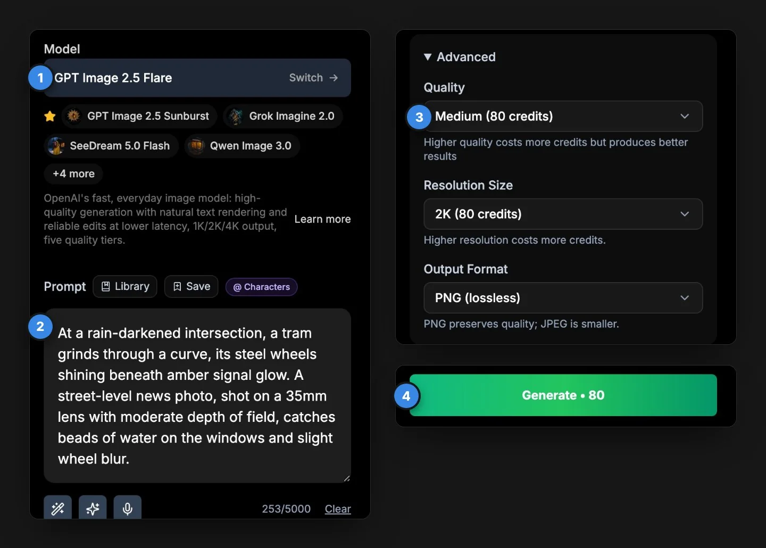The image size is (766, 548).
Task: Click the Resolution Size heading
Action: [x=468, y=185]
